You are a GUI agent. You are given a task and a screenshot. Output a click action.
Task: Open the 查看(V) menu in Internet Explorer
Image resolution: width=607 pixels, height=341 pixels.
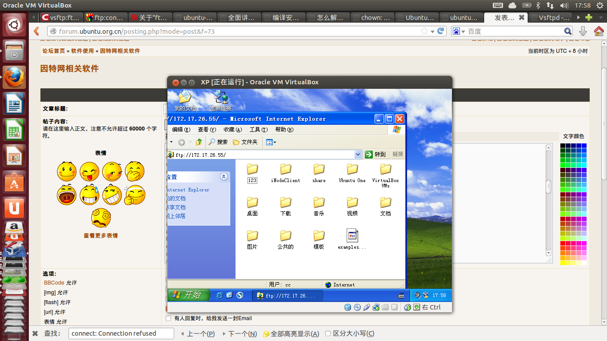point(207,130)
